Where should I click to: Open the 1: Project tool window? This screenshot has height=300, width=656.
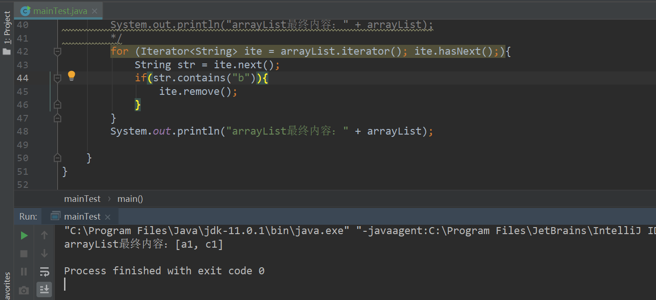pos(7,28)
